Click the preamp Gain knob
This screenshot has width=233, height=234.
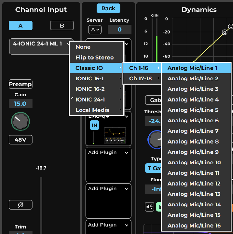click(20, 121)
